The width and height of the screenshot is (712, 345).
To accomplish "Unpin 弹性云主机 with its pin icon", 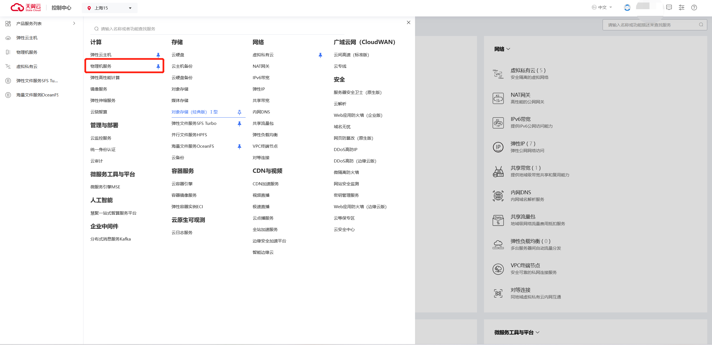I will [x=158, y=55].
